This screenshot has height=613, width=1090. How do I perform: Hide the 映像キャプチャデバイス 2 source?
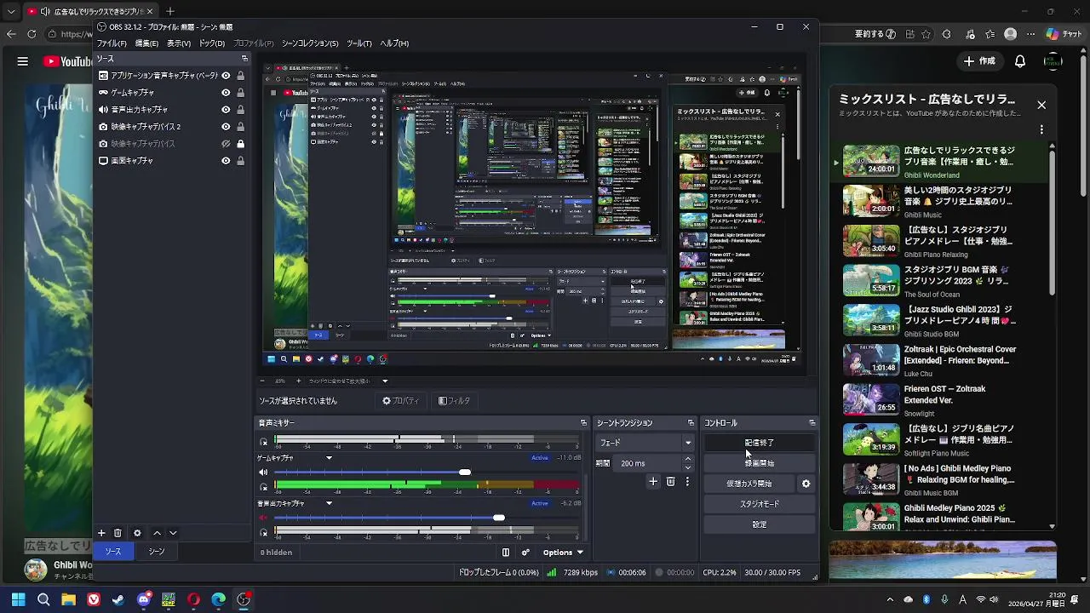click(226, 127)
